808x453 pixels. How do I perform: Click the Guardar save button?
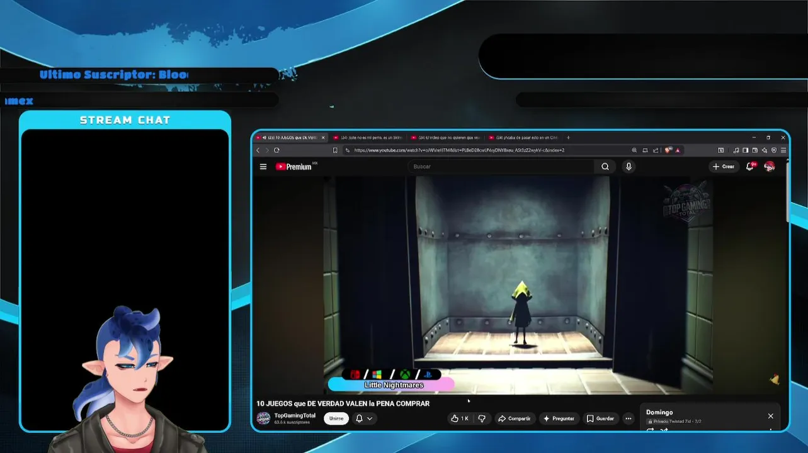pos(600,418)
